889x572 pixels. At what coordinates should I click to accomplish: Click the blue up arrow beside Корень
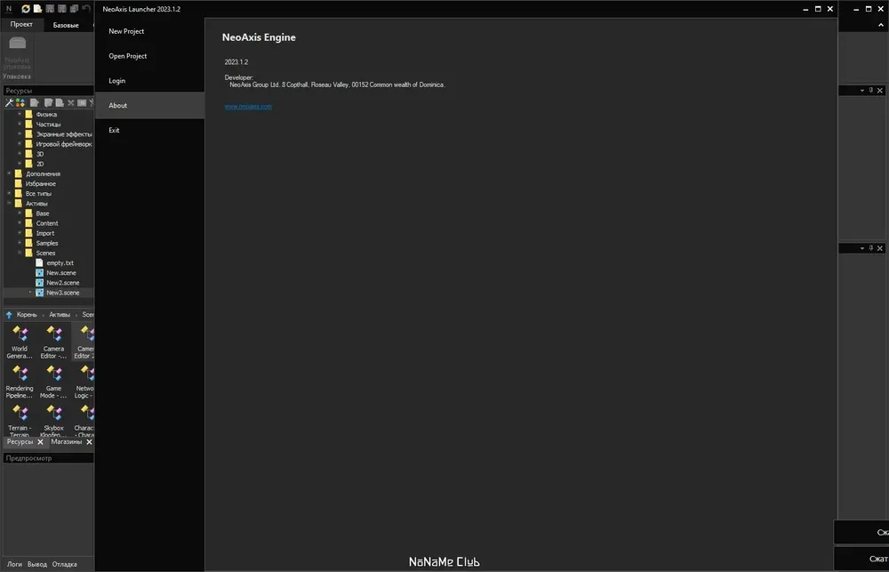pyautogui.click(x=9, y=314)
